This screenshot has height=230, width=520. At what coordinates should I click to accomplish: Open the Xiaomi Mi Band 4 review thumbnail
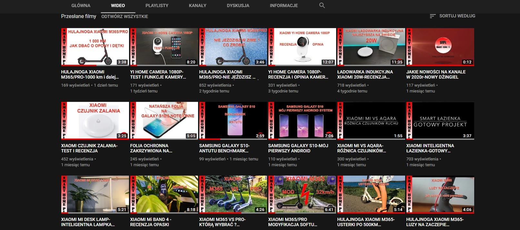(164, 194)
